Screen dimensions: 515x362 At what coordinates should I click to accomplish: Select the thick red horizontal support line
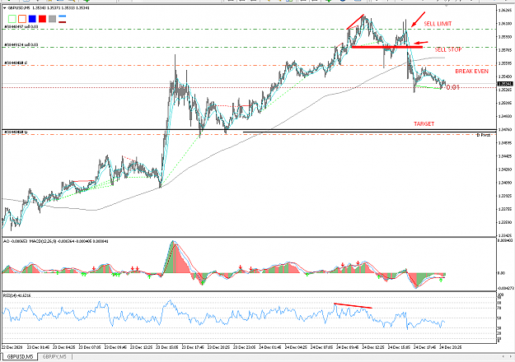click(387, 47)
